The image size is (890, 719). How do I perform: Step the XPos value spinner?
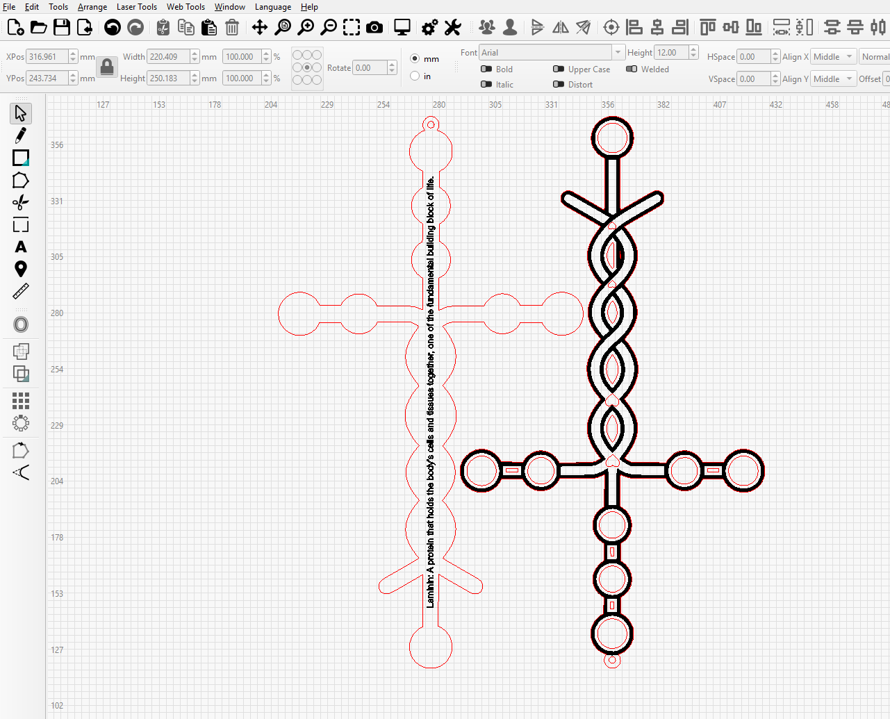coord(73,57)
